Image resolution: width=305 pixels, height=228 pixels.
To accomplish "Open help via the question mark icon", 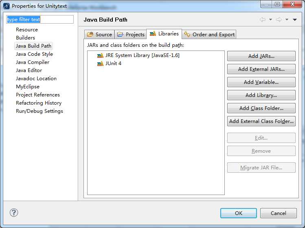I will point(14,213).
